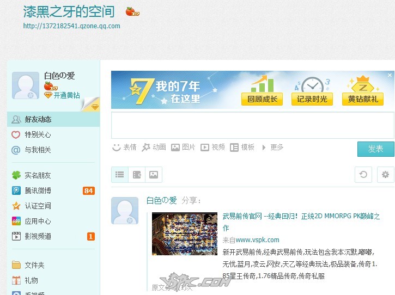Image resolution: width=395 pixels, height=295 pixels.
Task: Click the 黄钻献礼 banner button
Action: (363, 99)
